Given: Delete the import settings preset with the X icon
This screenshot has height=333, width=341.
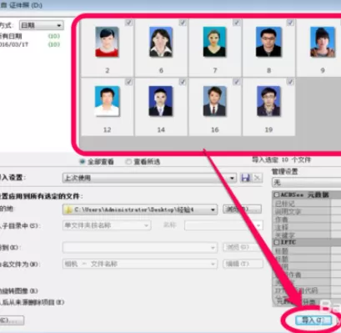Looking at the screenshot, I should click(258, 178).
